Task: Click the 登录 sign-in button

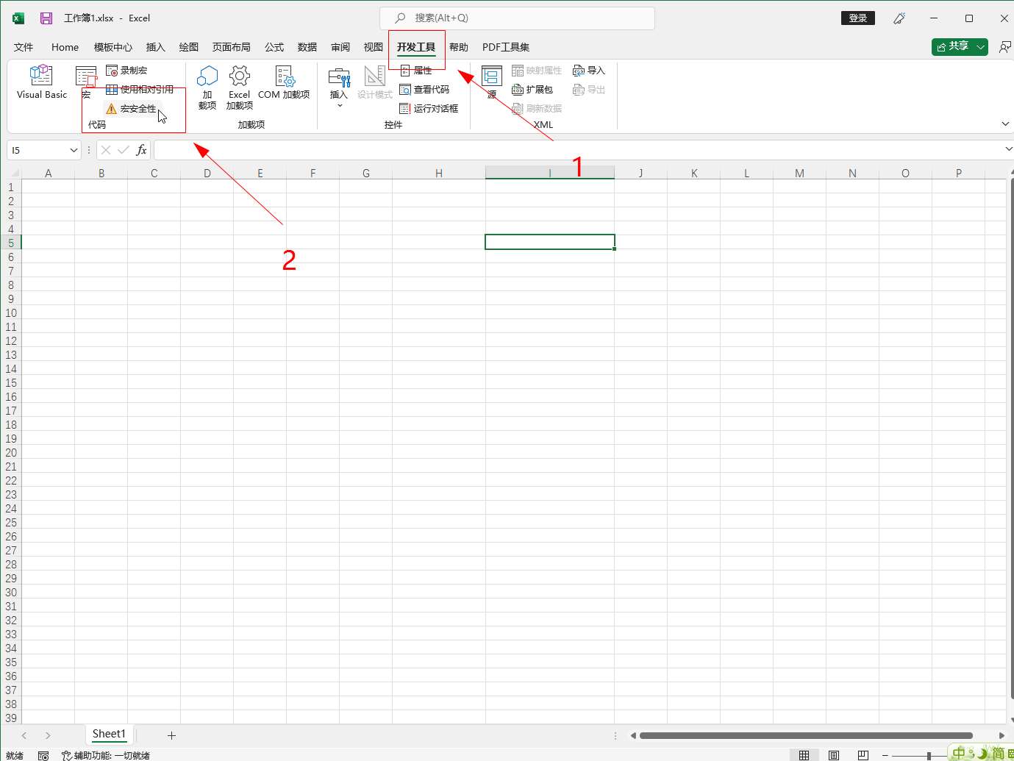Action: pos(858,18)
